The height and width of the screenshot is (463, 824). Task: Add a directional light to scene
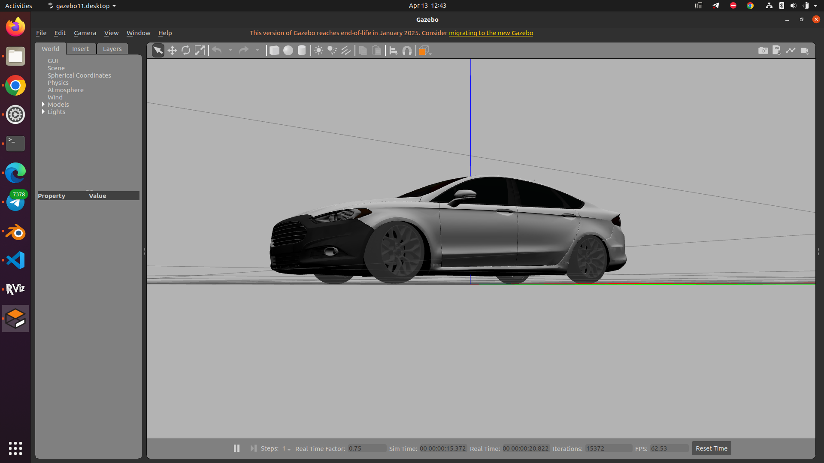pos(346,51)
